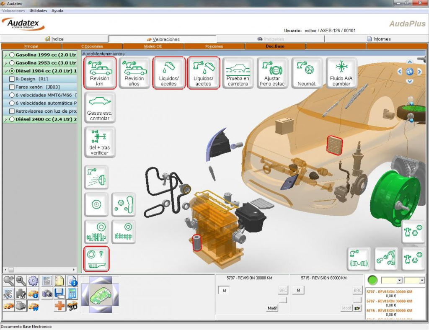Viewport: 429px width, 330px height.
Task: Expand the Diésel 2400 cc tree node
Action: [6, 119]
